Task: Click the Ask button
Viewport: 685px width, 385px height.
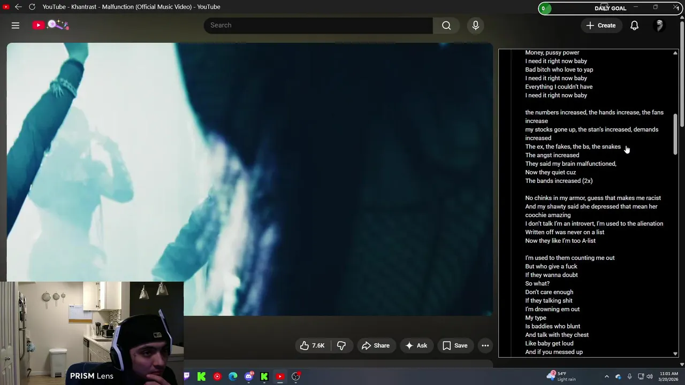Action: [416, 345]
